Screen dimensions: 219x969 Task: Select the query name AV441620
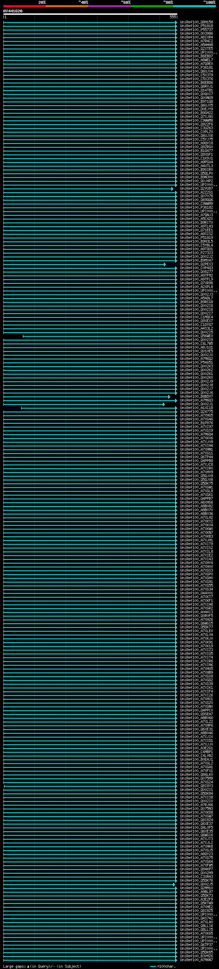click(13, 11)
